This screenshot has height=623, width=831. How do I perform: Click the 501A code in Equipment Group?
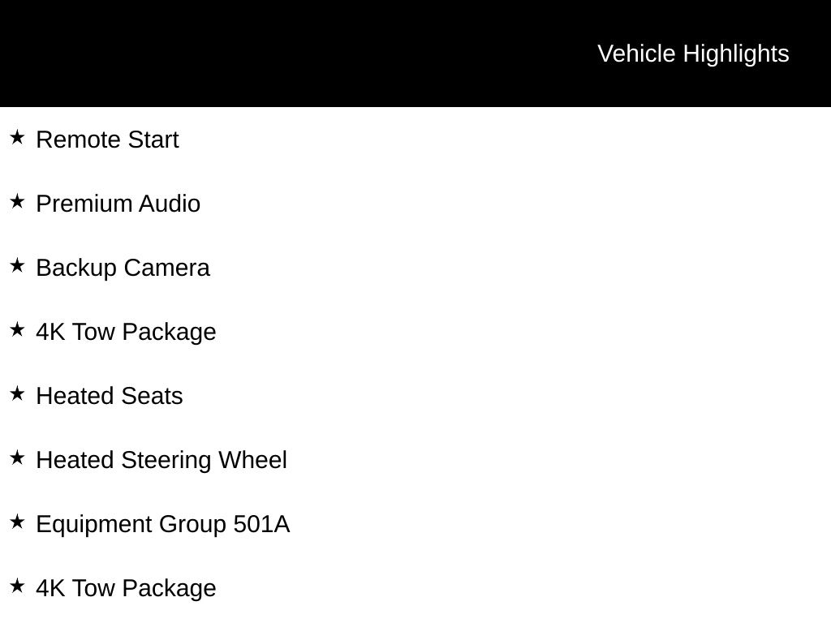pos(261,524)
